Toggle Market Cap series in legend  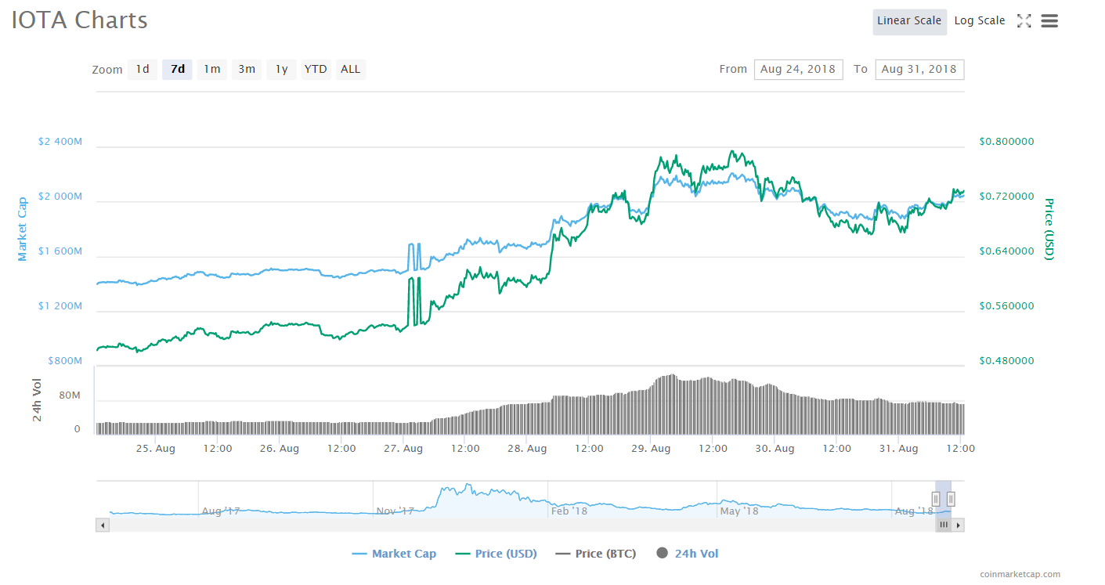[394, 554]
